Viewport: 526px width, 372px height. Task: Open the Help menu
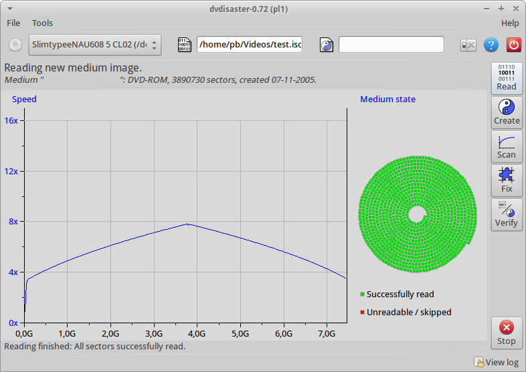tap(509, 23)
